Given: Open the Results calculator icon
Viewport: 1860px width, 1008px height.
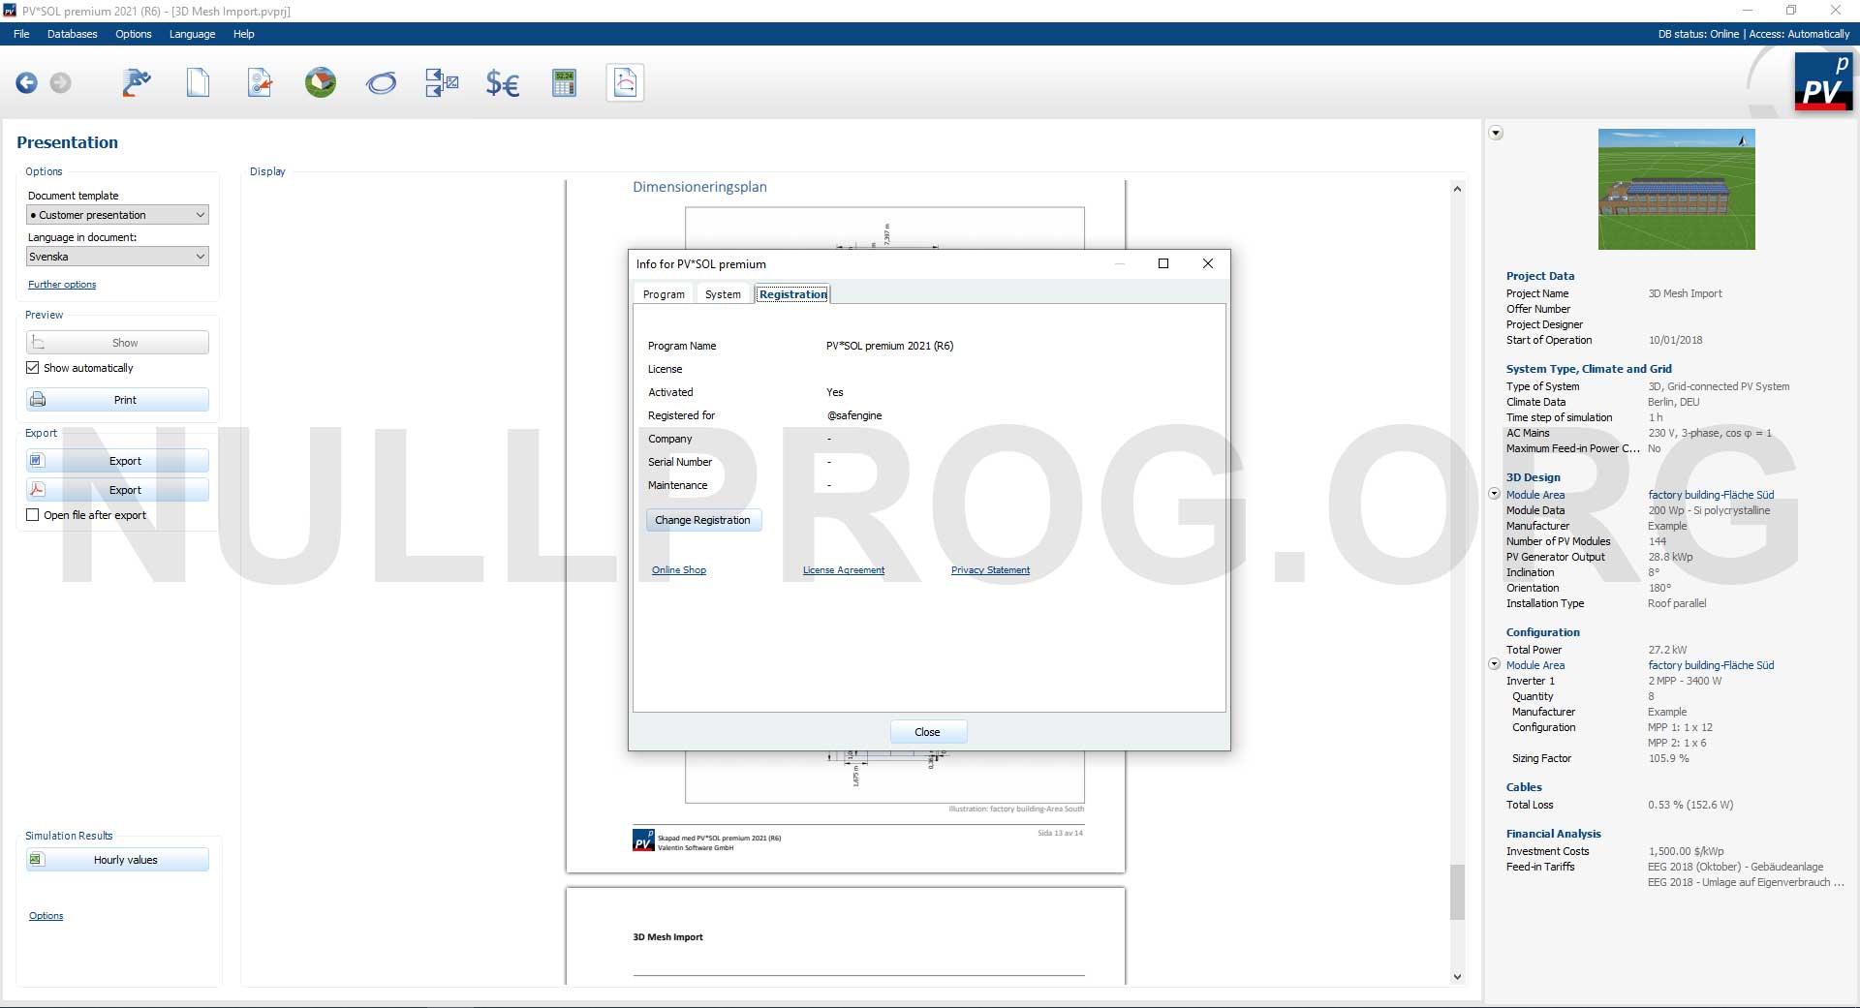Looking at the screenshot, I should coord(564,82).
